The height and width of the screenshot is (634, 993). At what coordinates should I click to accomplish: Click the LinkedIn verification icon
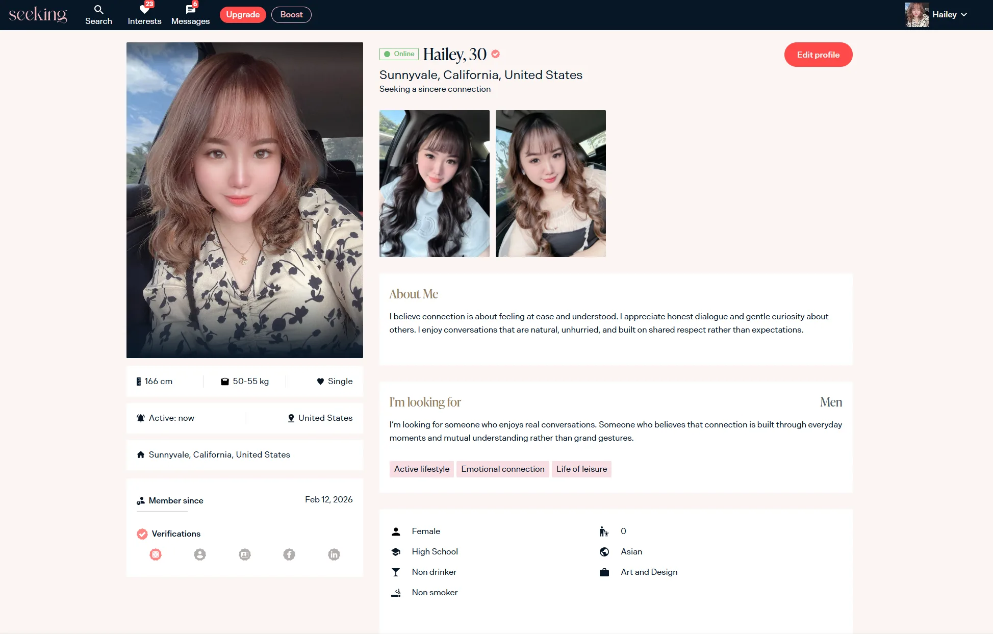334,554
